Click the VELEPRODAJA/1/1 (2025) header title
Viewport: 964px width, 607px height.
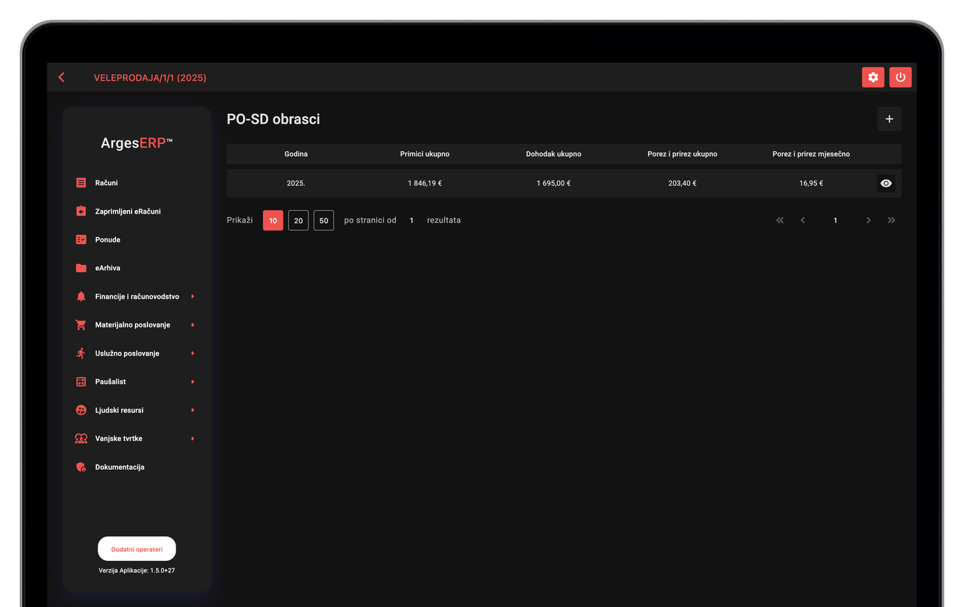tap(150, 78)
